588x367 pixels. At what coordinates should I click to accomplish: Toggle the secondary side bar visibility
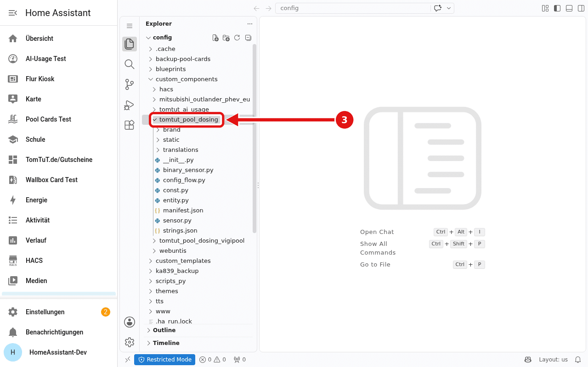[x=581, y=8]
